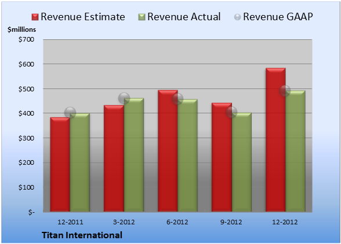
Task: Click the '9-2012' quarter label
Action: click(231, 222)
